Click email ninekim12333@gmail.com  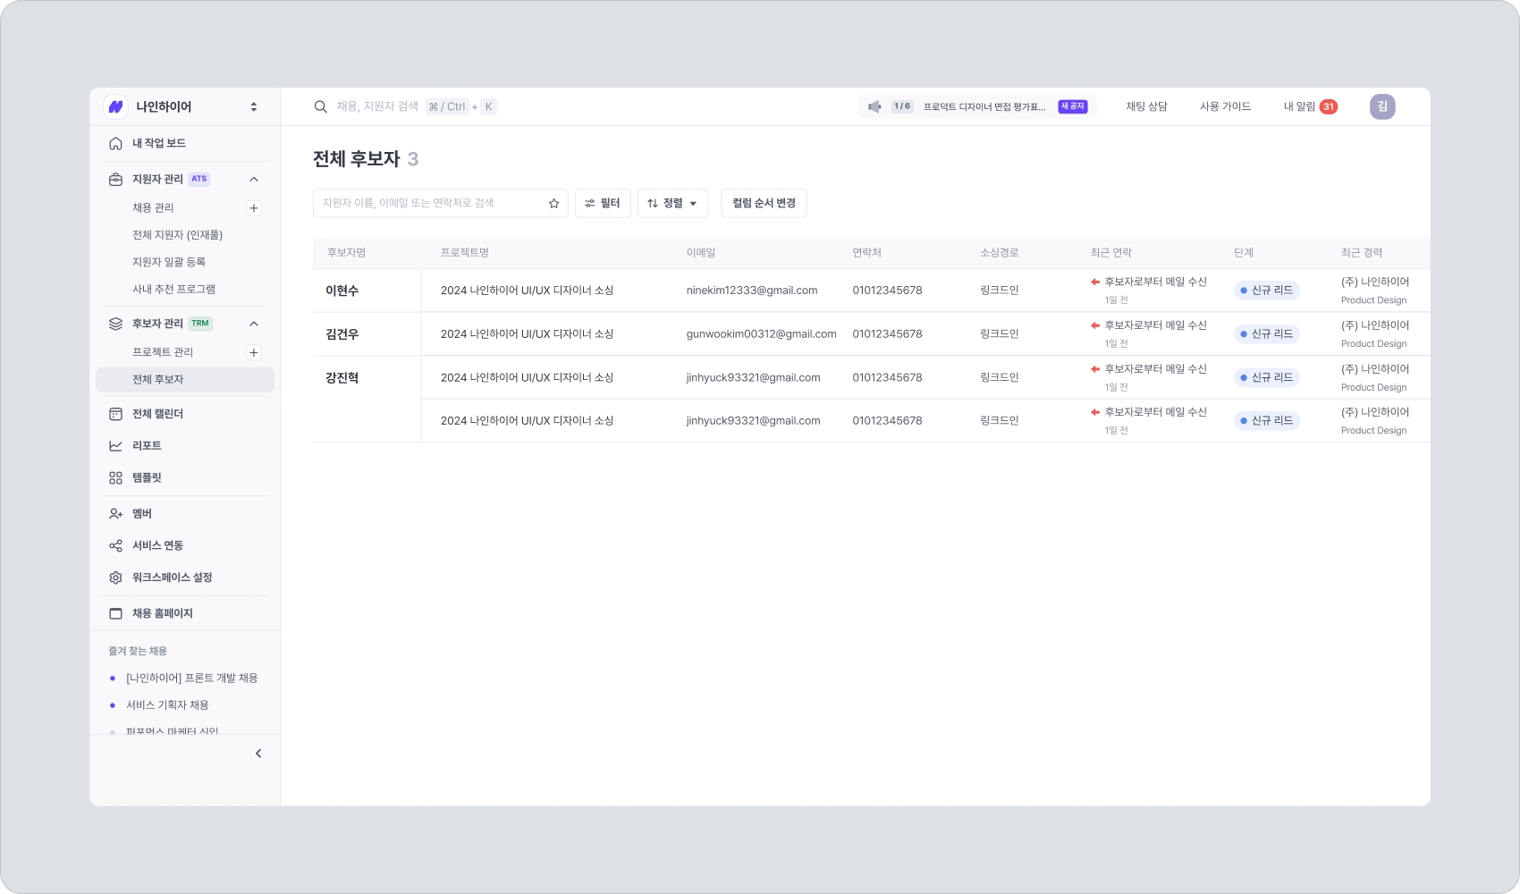click(x=752, y=291)
